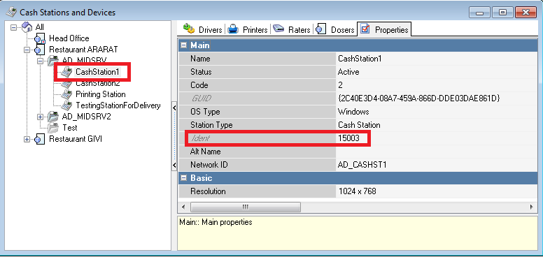Open the Raters tab
543x257 pixels.
point(292,29)
